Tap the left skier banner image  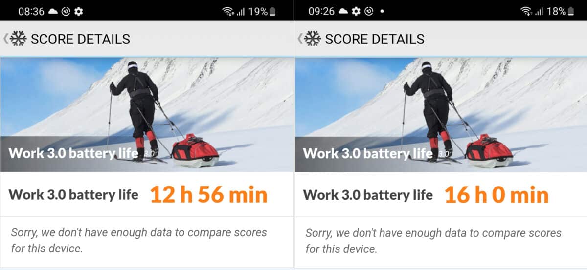(x=146, y=115)
